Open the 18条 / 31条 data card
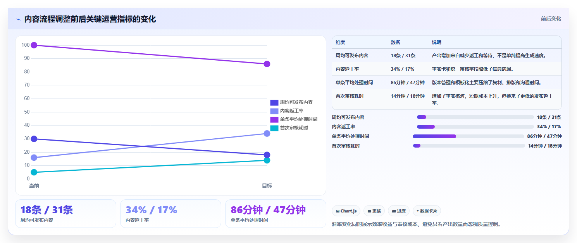577x243 pixels. point(65,214)
